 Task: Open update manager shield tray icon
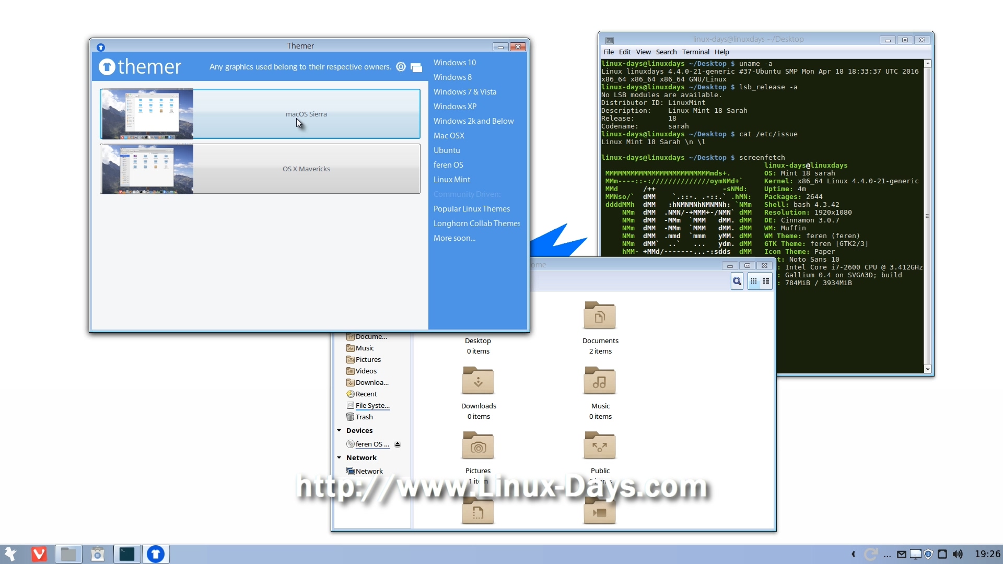pos(928,555)
